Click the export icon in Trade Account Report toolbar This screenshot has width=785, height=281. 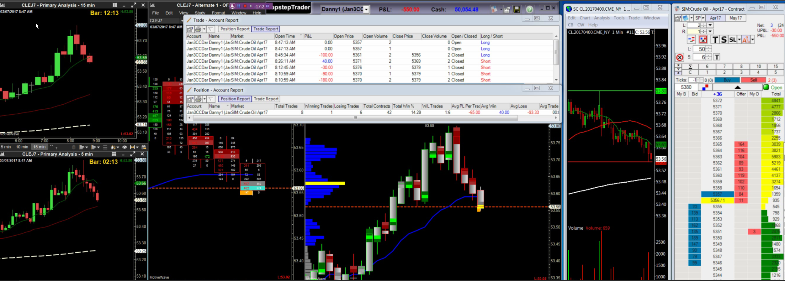pos(190,29)
